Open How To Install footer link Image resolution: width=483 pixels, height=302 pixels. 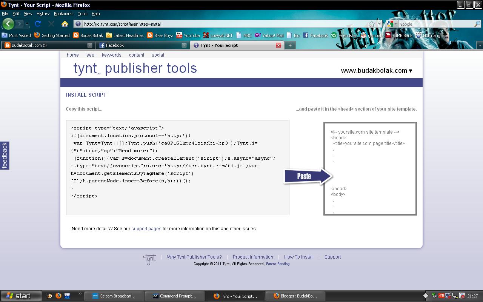[299, 257]
